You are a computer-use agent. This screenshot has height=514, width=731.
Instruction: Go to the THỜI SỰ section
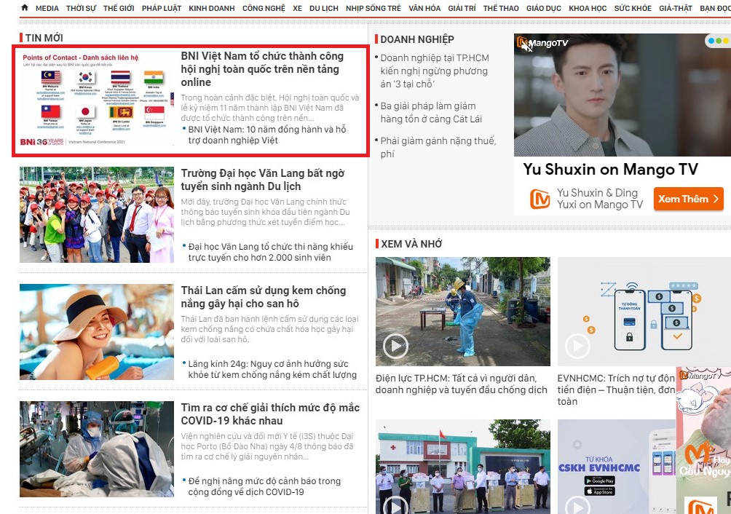click(x=81, y=8)
